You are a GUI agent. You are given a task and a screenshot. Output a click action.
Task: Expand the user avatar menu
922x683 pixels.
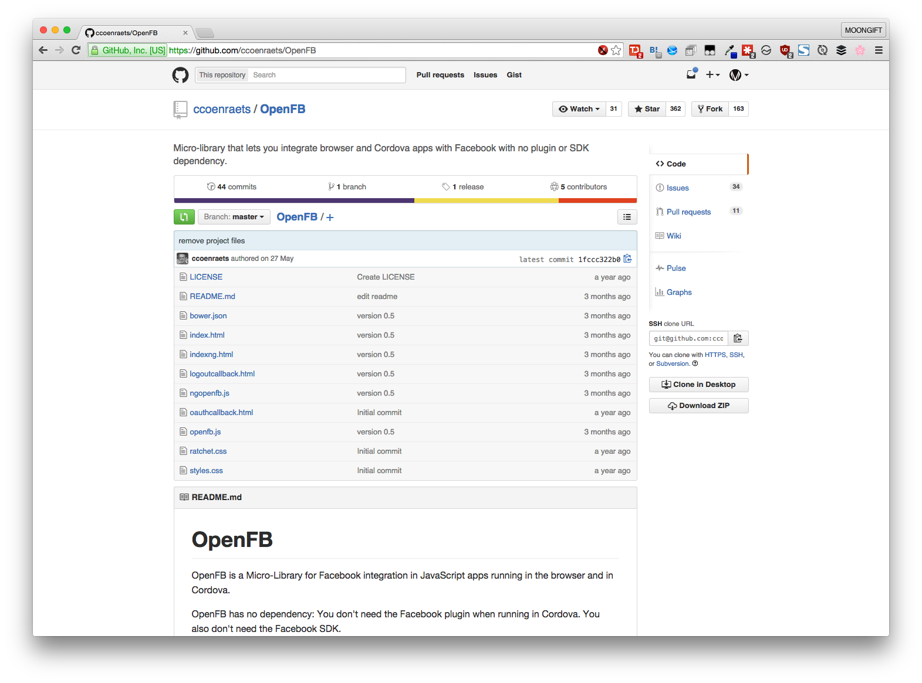[738, 75]
